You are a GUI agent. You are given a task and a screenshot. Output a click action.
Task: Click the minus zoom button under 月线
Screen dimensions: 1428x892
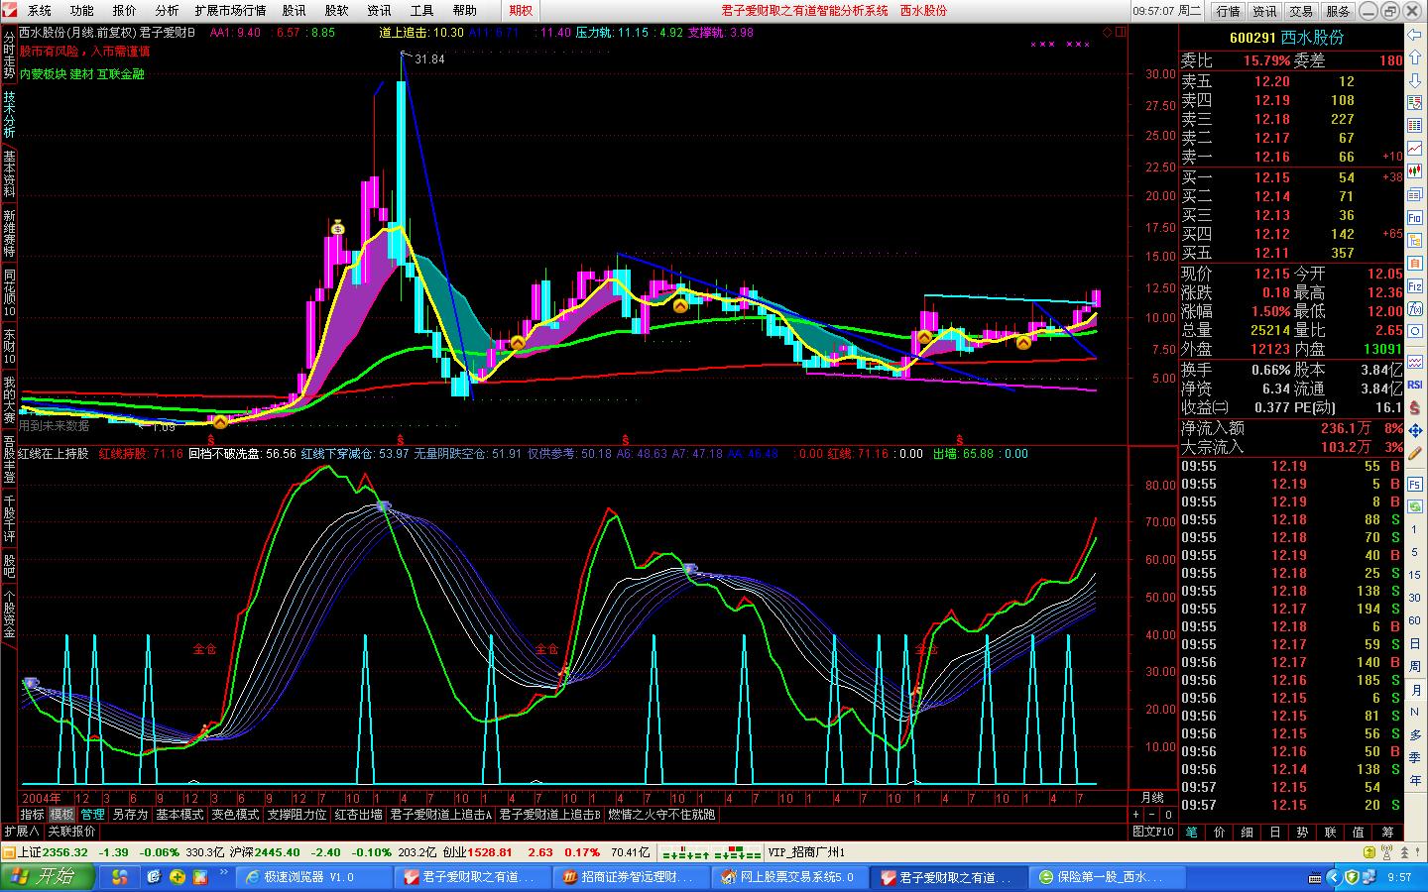[1151, 815]
